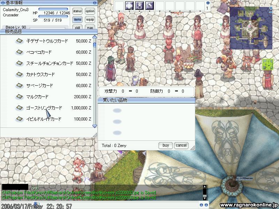Click the 200,000 Z price of マルクカード

(82, 97)
